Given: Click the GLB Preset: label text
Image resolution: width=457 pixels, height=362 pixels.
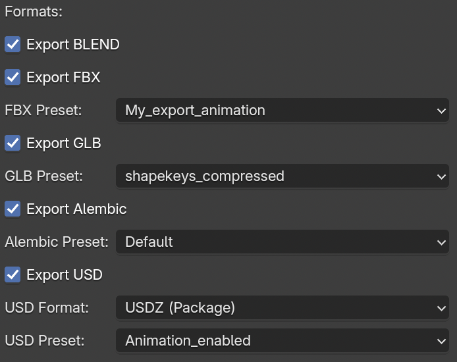Looking at the screenshot, I should (44, 176).
